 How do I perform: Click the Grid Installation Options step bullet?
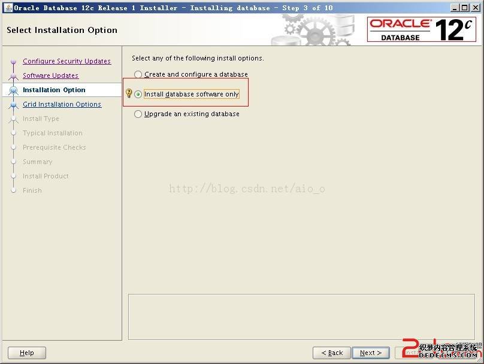click(x=14, y=105)
